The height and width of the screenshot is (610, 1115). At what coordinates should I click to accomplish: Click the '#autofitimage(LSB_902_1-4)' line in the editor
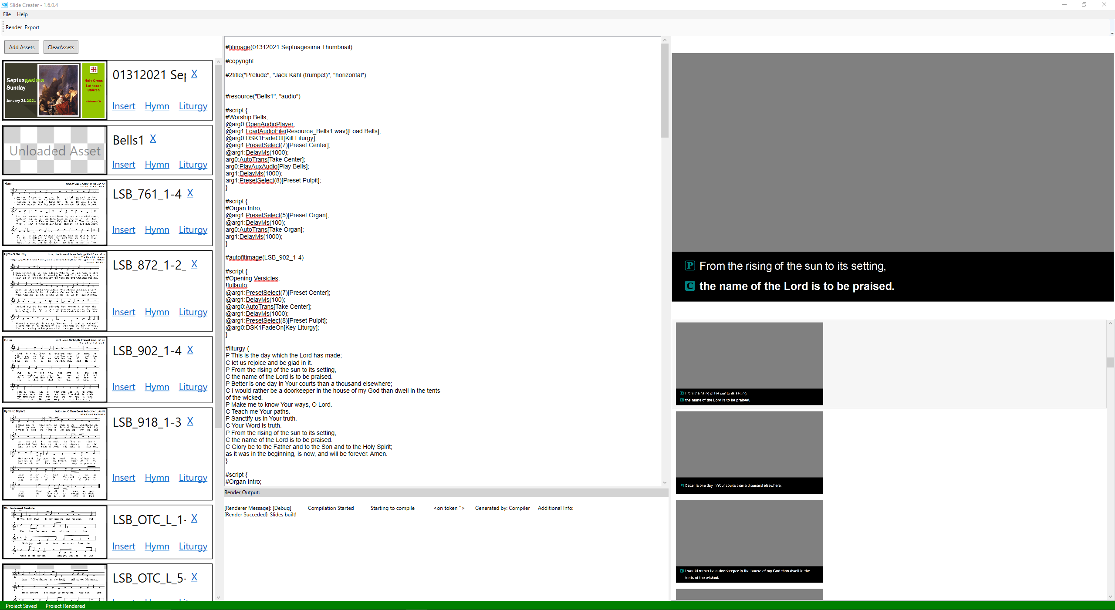click(x=265, y=257)
